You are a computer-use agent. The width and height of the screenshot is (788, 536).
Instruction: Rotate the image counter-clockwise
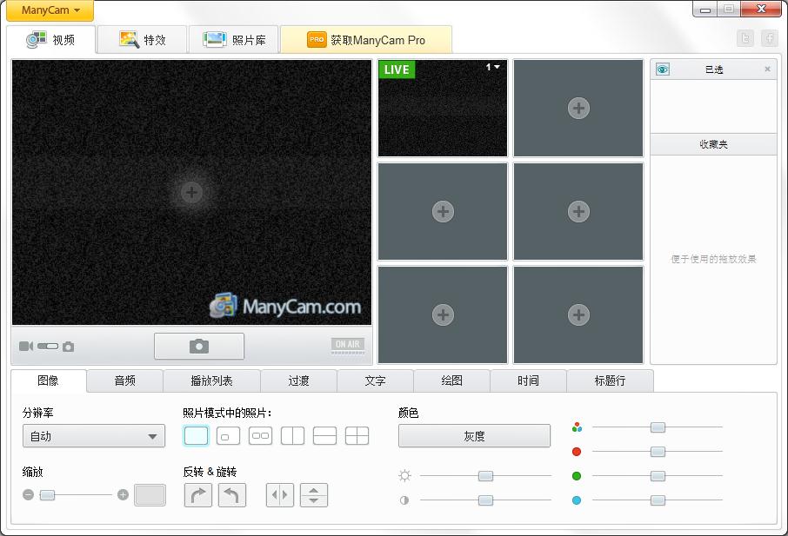pyautogui.click(x=231, y=495)
